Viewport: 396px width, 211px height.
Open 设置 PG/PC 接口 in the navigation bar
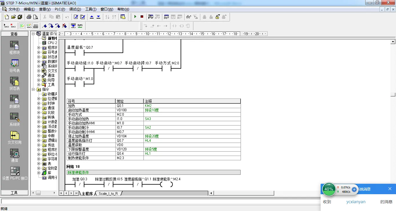14,173
